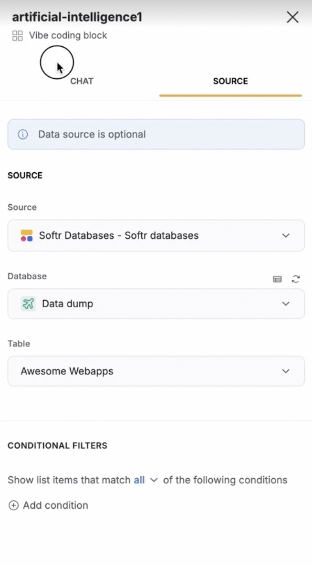Screen dimensions: 312x566
Task: Click the Data dump airplane icon
Action: pos(28,304)
